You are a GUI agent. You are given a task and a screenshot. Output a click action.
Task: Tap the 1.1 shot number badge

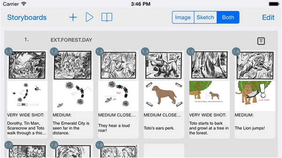(x=9, y=52)
